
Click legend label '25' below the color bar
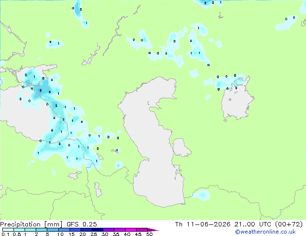click(x=94, y=234)
